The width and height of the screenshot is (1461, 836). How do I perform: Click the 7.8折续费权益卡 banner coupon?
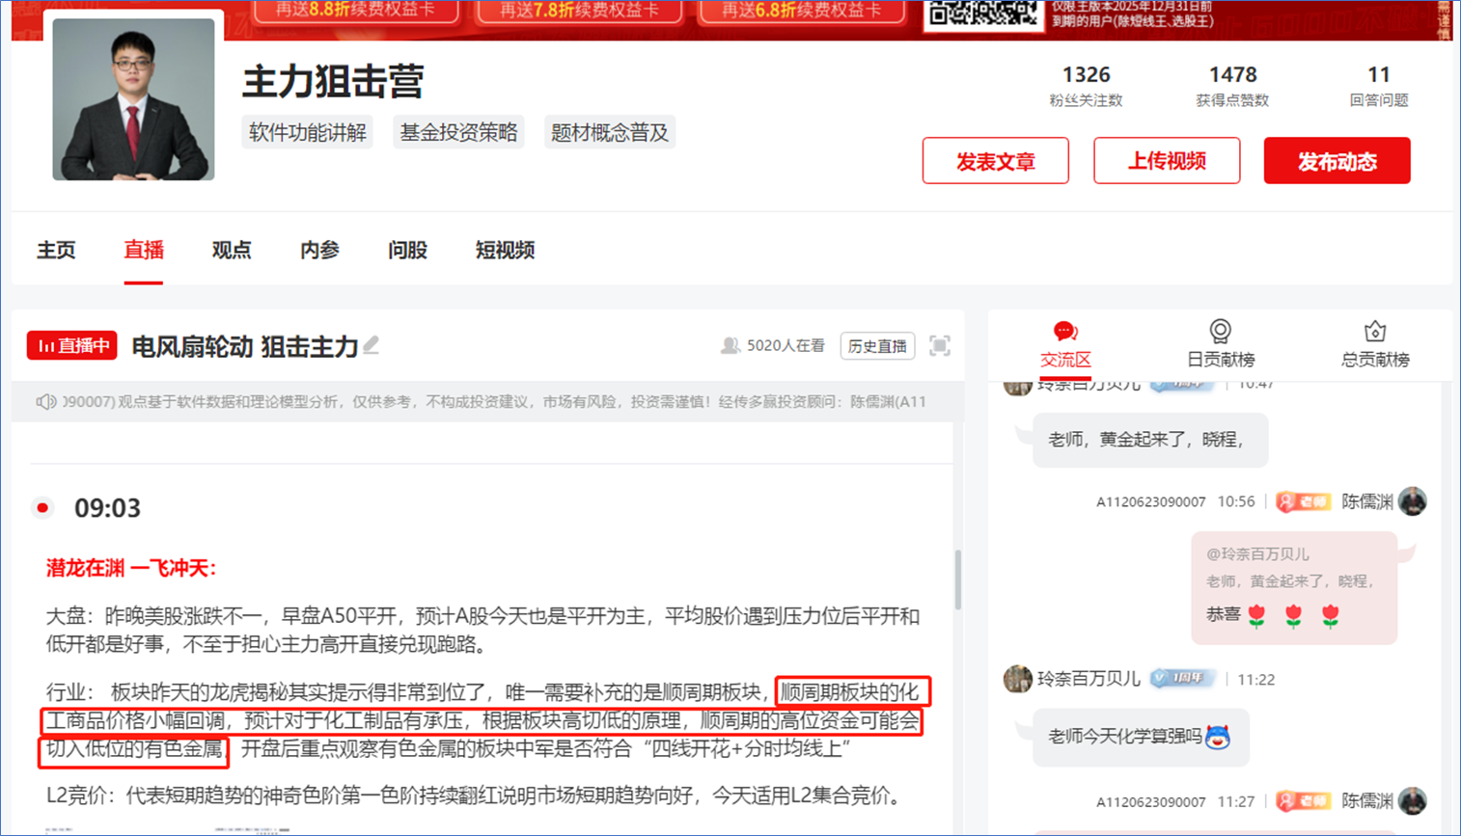point(580,11)
